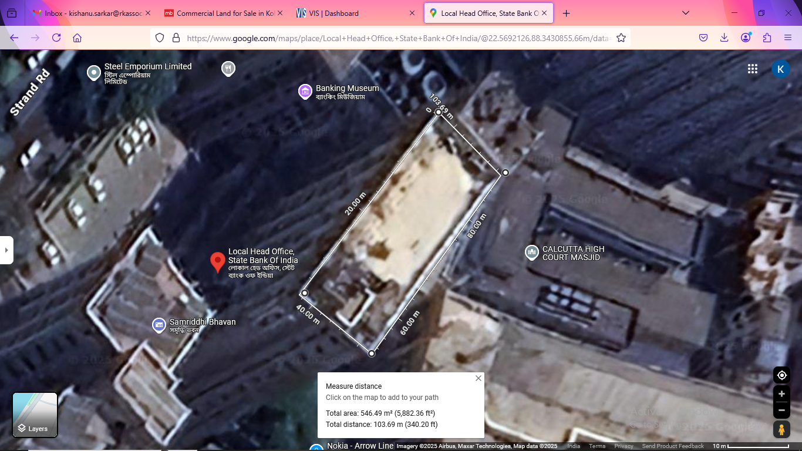Click the Banking Museum map marker

point(305,92)
